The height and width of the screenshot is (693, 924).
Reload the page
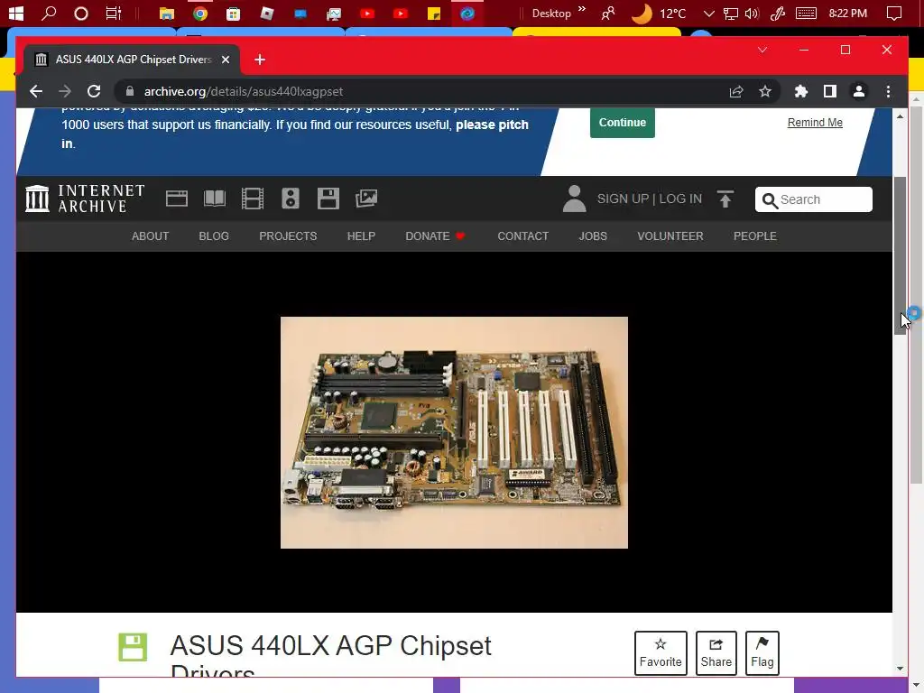94,91
